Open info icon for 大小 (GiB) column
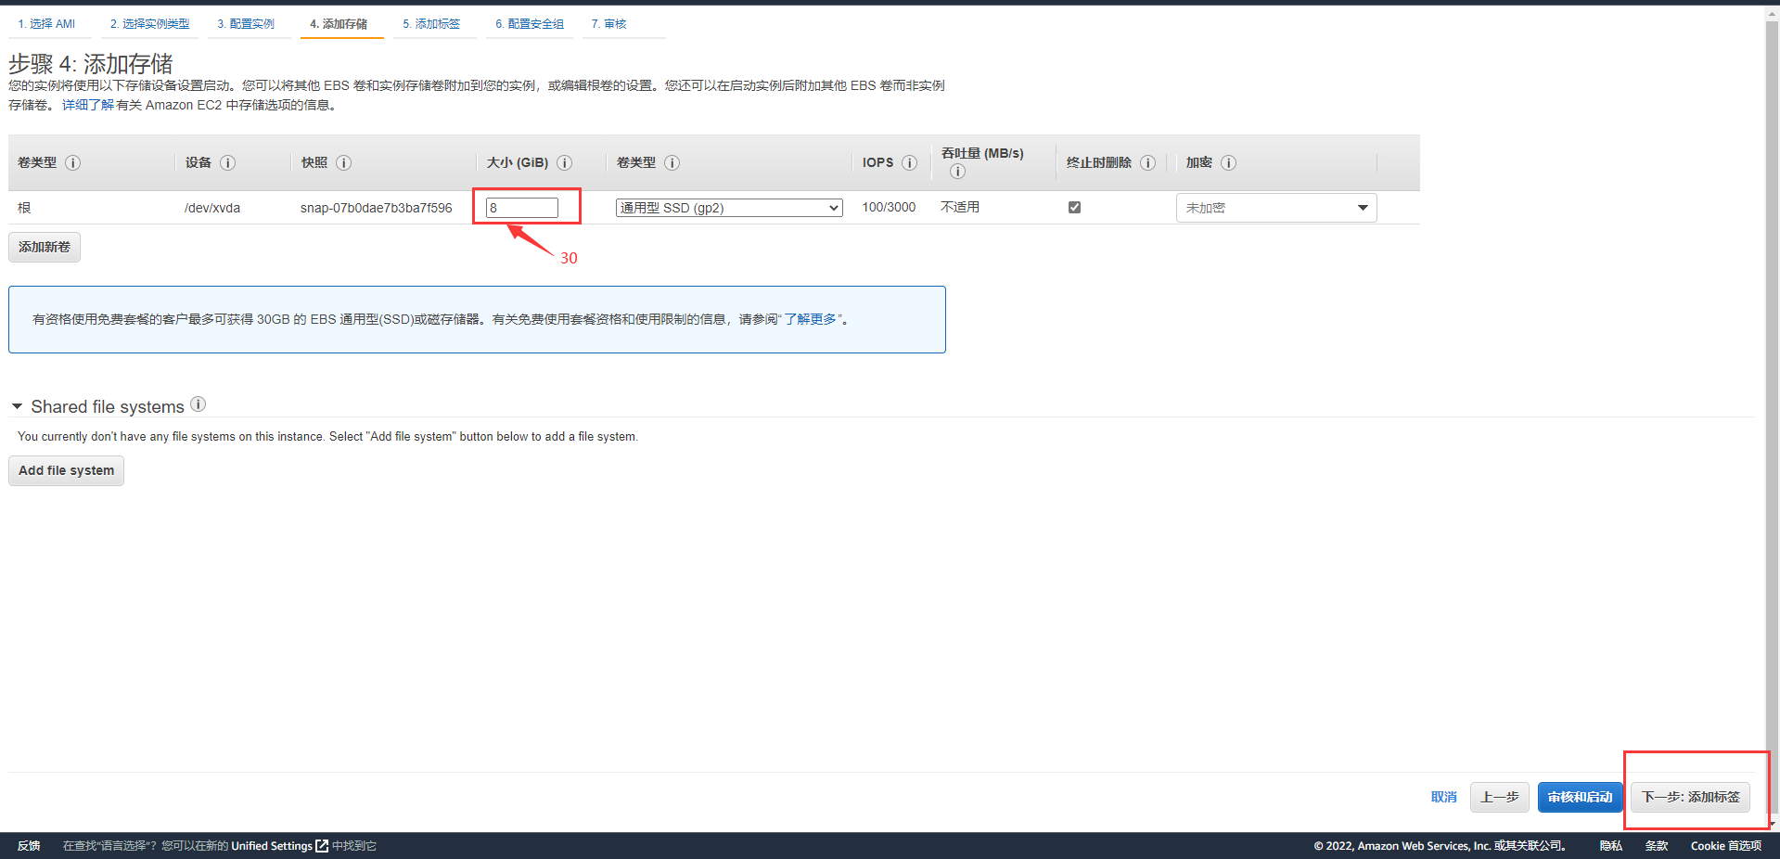This screenshot has height=859, width=1780. coord(564,162)
